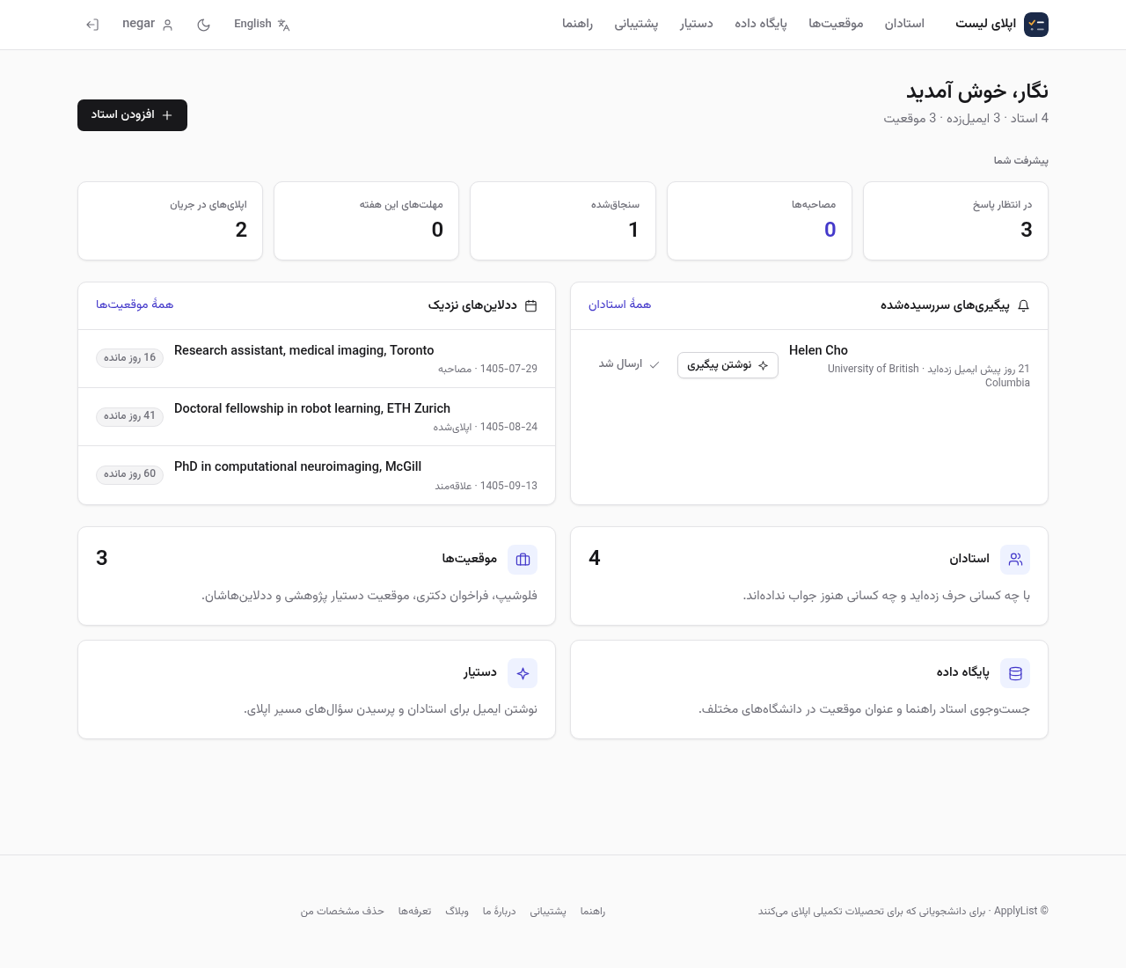Click the bell icon in overdue follow-ups
The width and height of the screenshot is (1126, 968).
coord(1023,306)
